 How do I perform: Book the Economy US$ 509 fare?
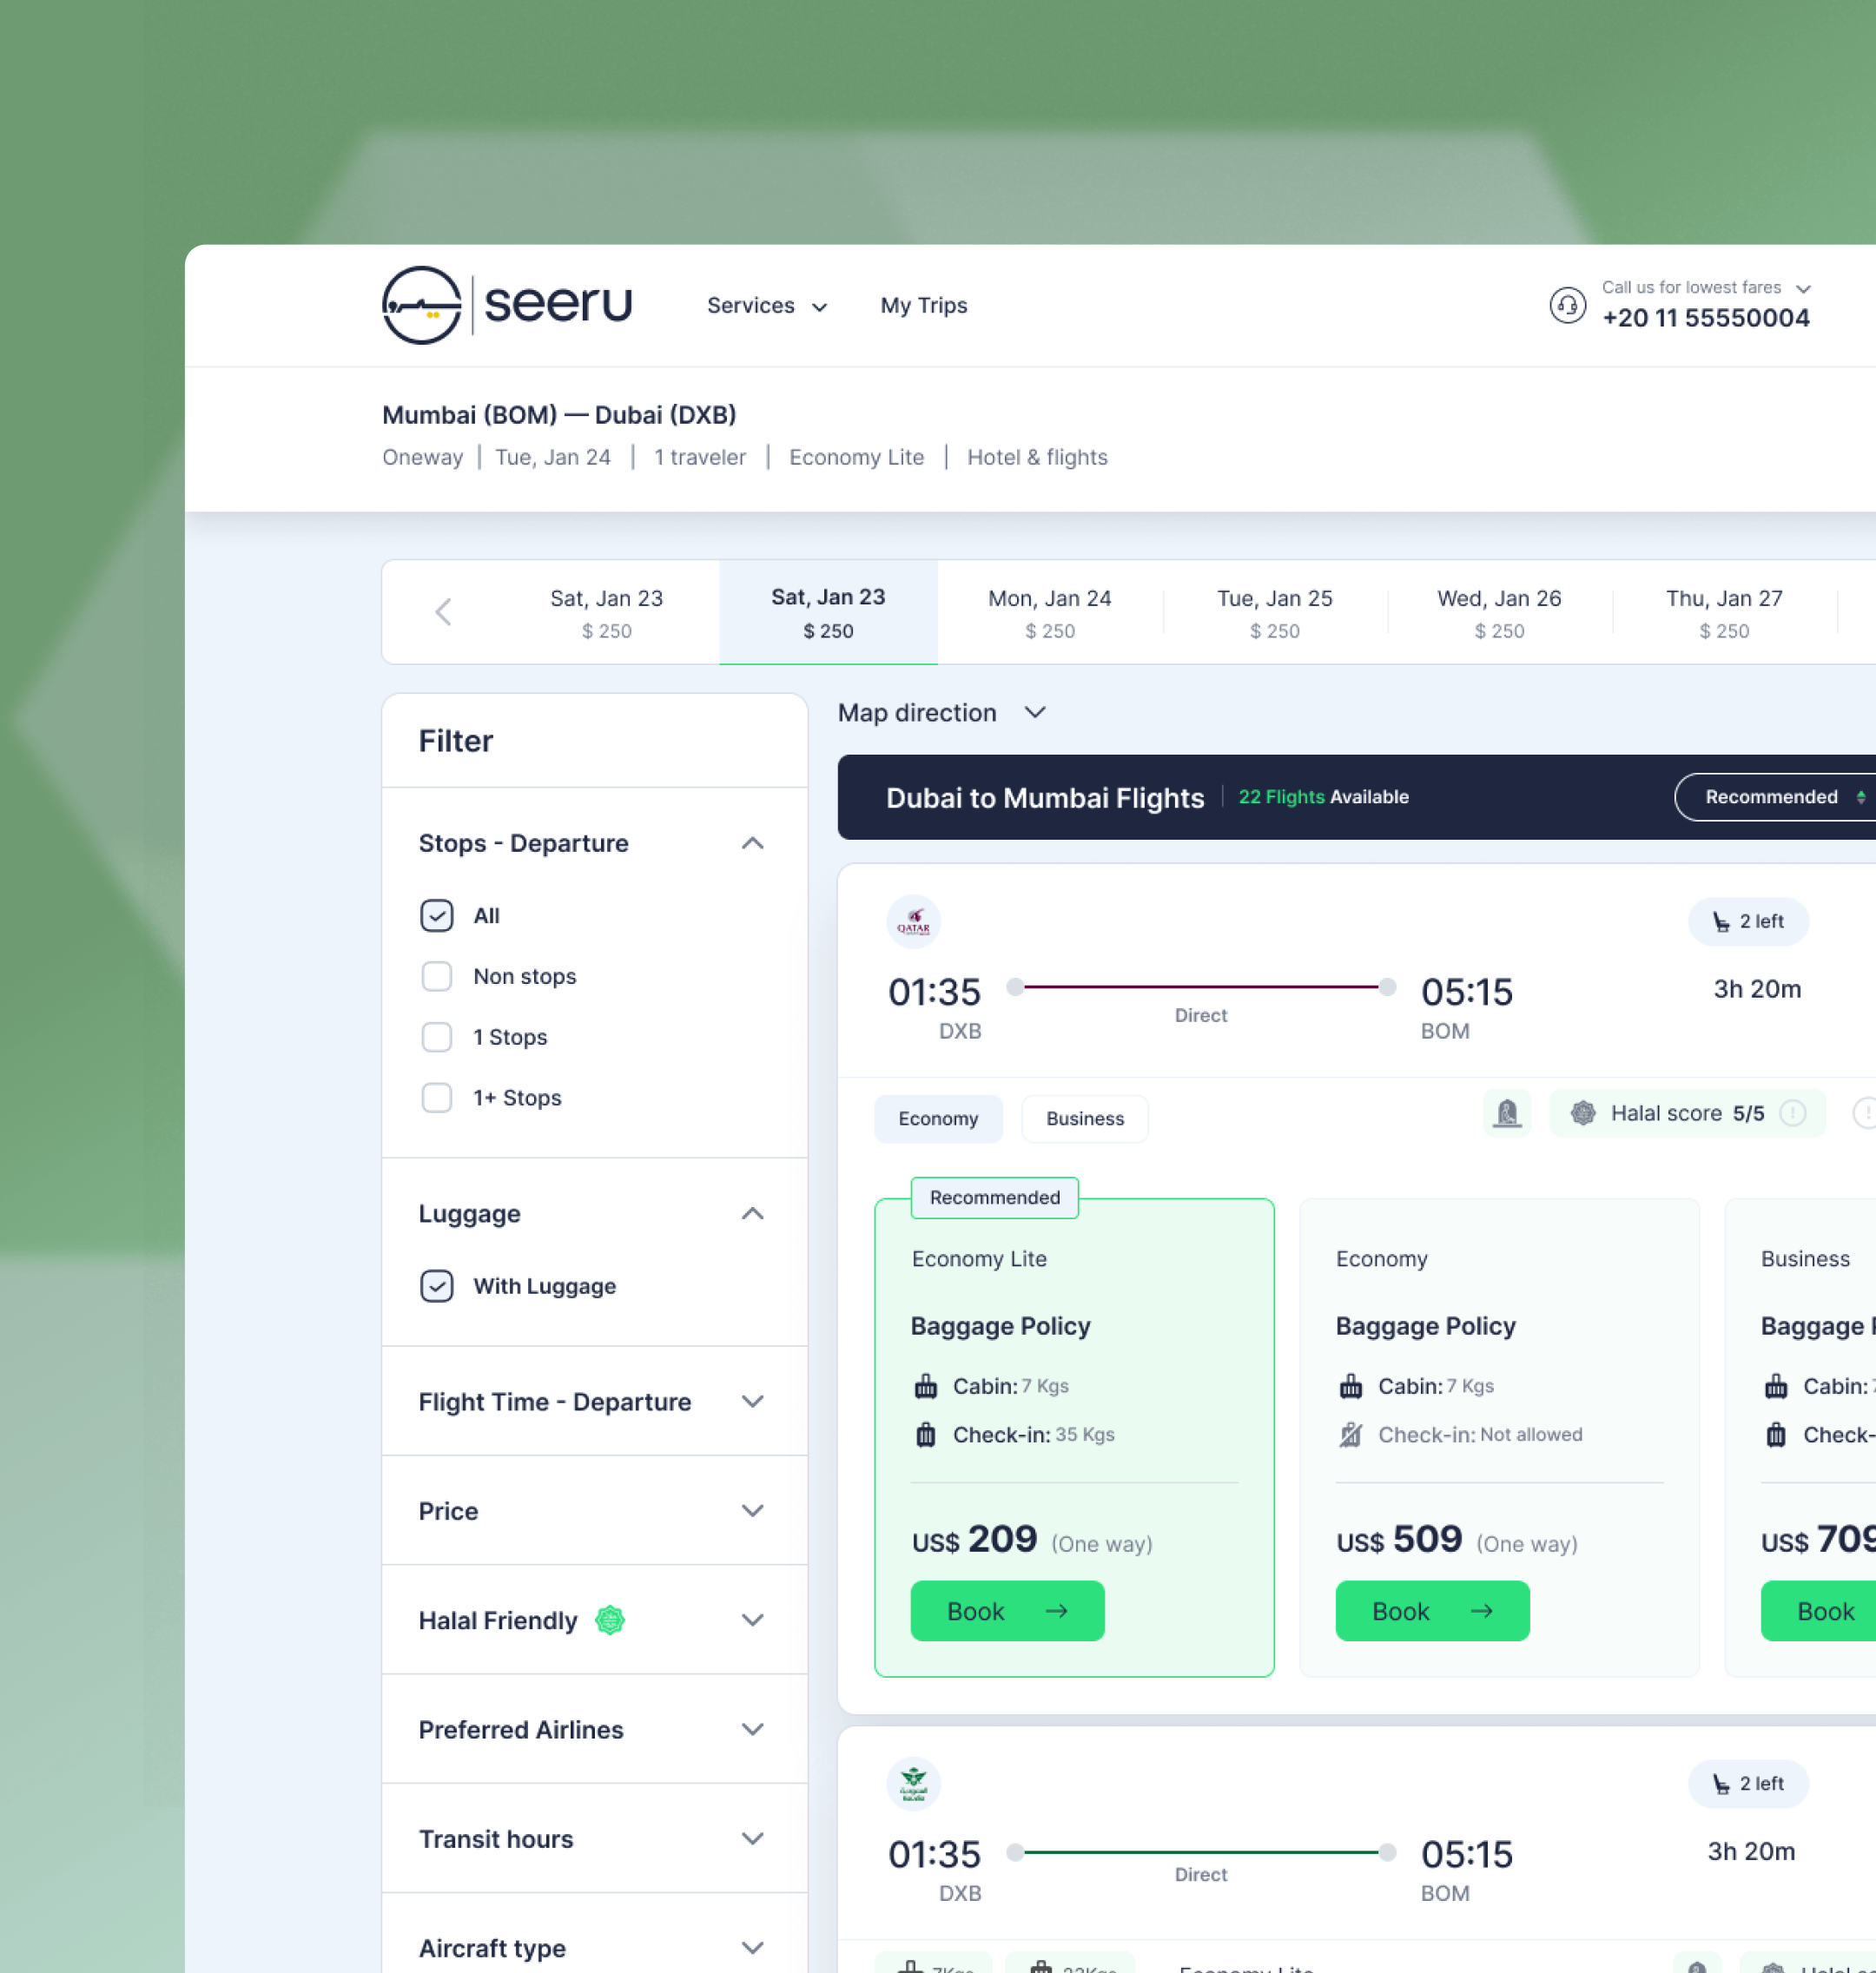(1432, 1611)
